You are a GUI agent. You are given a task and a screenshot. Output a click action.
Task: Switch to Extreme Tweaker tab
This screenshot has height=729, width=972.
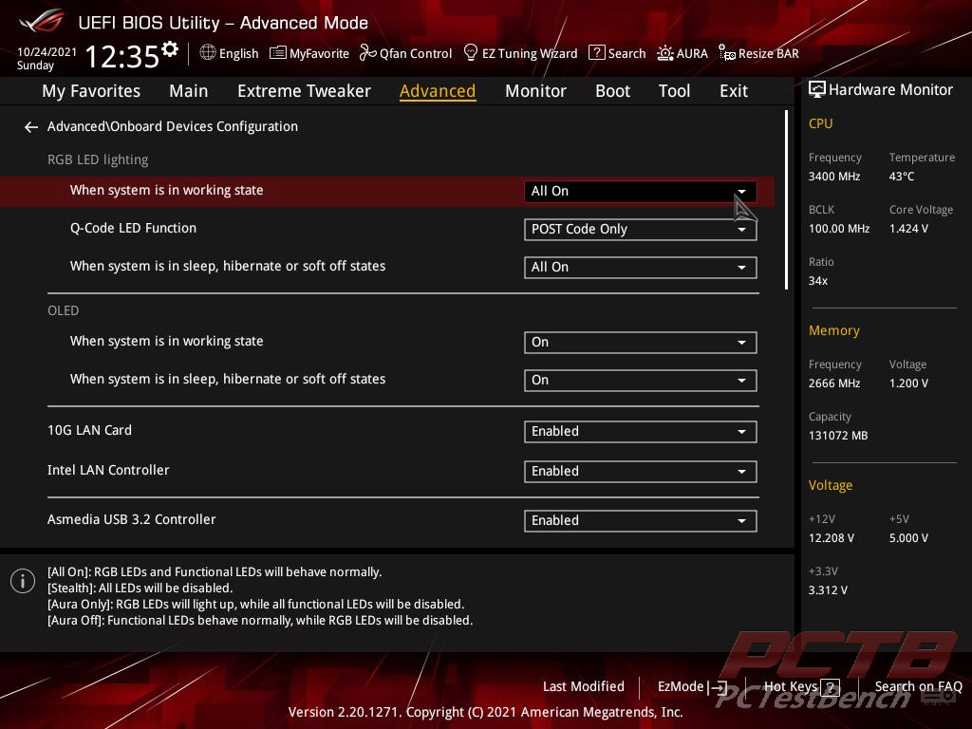pos(305,91)
